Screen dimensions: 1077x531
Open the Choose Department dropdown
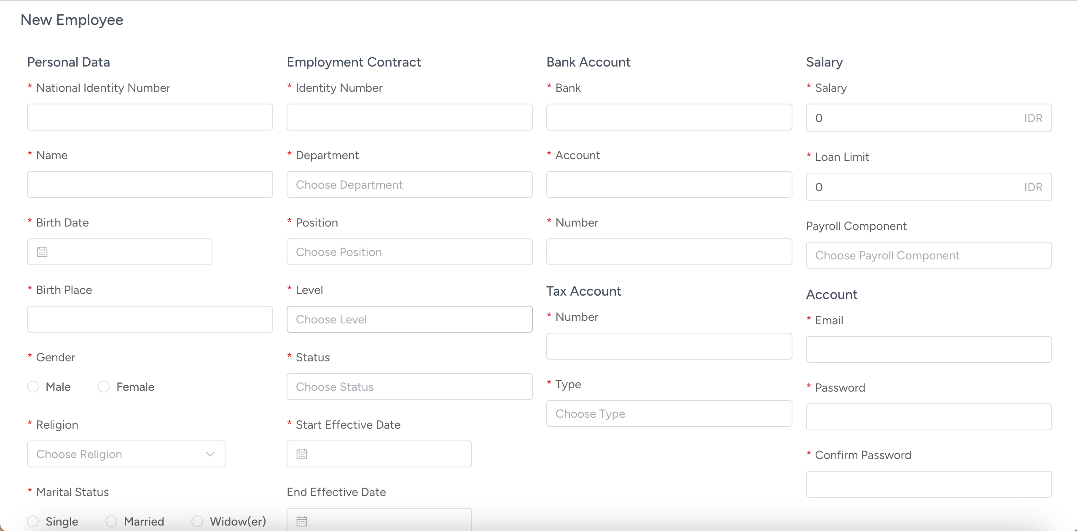click(409, 184)
